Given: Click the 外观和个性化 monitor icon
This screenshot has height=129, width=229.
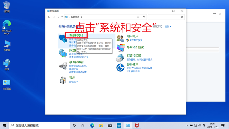Looking at the screenshot, I should click(x=120, y=48).
